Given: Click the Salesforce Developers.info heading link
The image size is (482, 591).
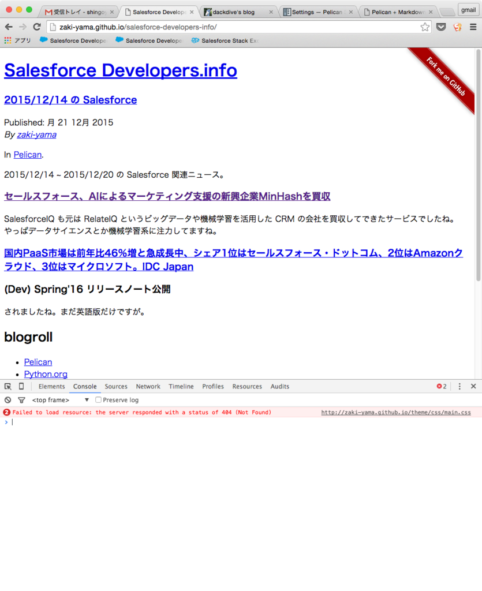Looking at the screenshot, I should pyautogui.click(x=121, y=70).
